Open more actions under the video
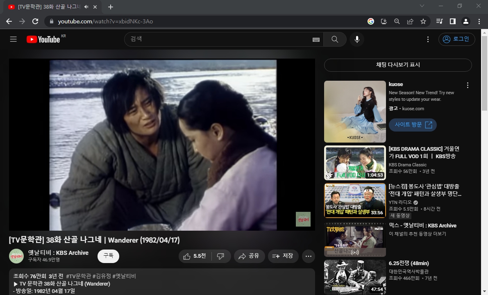 [309, 256]
